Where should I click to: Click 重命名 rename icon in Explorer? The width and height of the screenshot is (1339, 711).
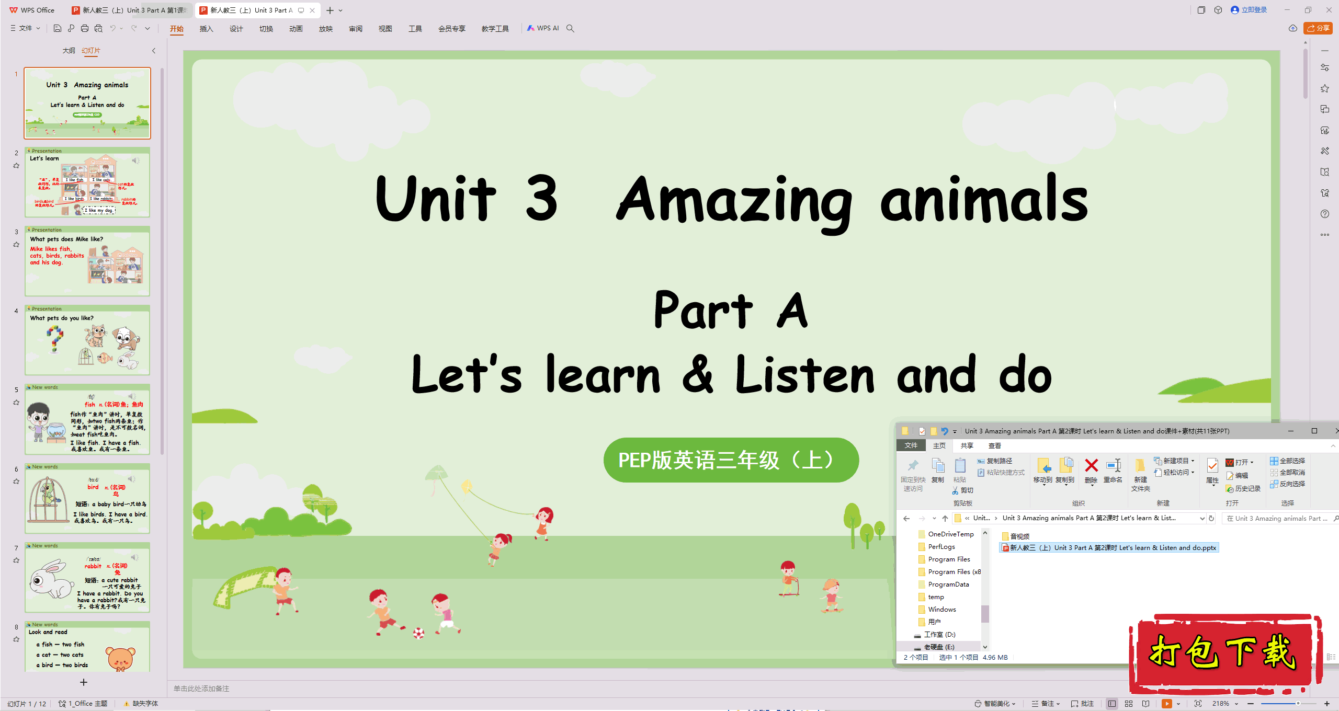click(1113, 471)
